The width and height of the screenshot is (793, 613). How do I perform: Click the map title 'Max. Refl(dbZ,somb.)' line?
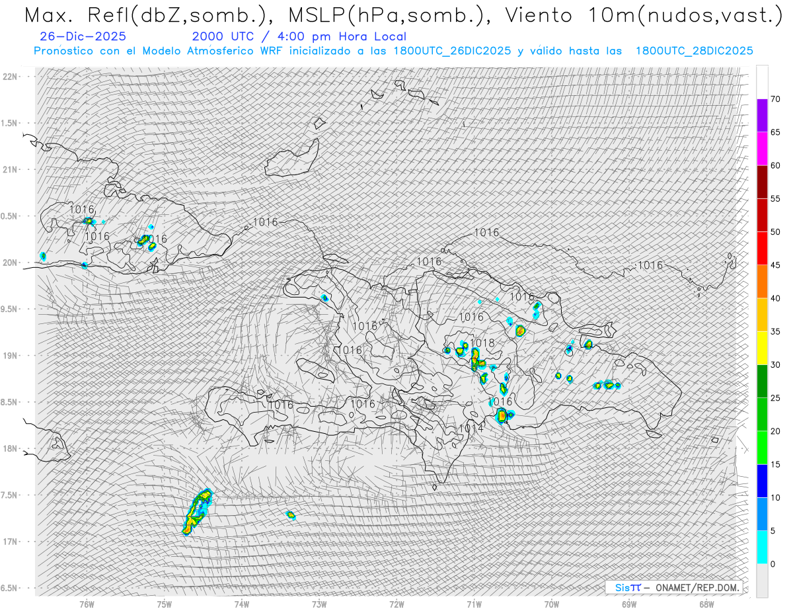402,15
